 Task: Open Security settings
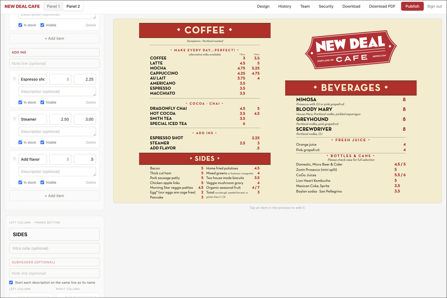(326, 6)
